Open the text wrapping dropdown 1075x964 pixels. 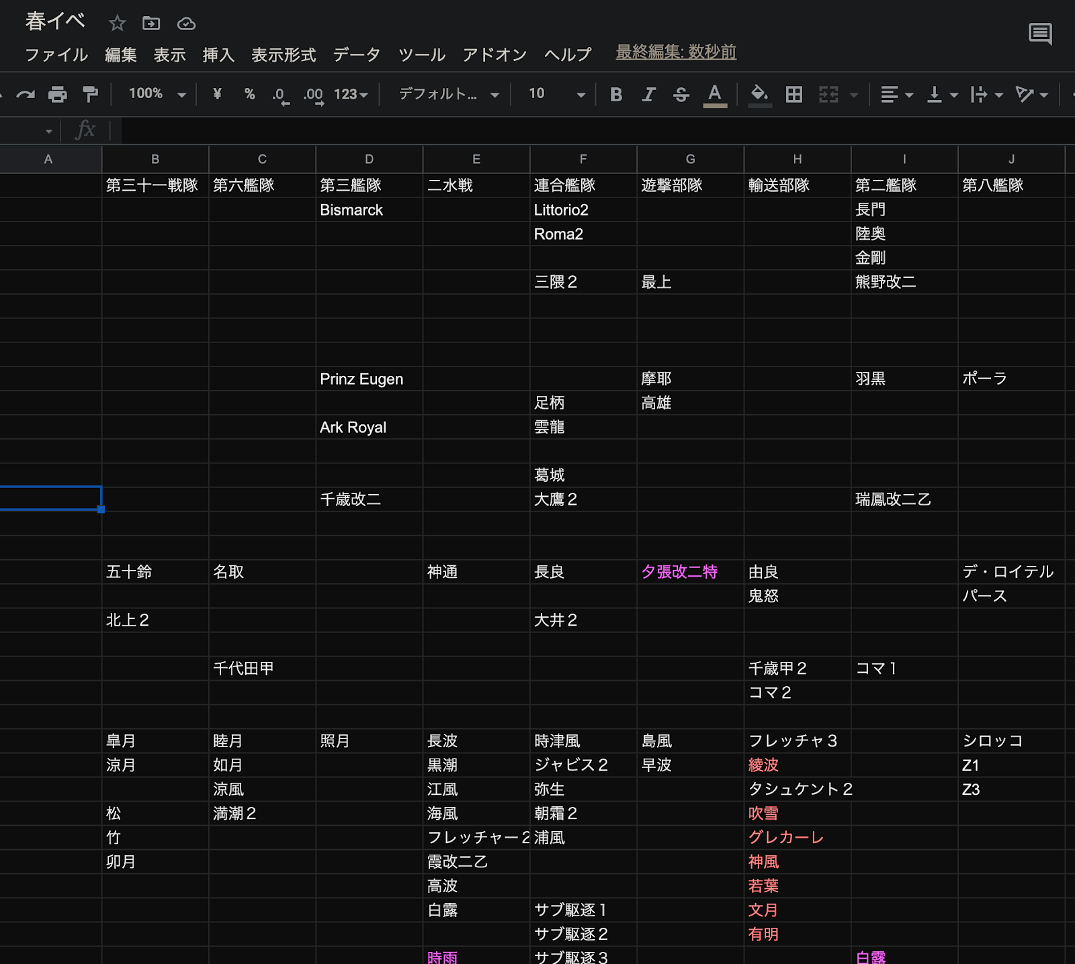pos(986,95)
